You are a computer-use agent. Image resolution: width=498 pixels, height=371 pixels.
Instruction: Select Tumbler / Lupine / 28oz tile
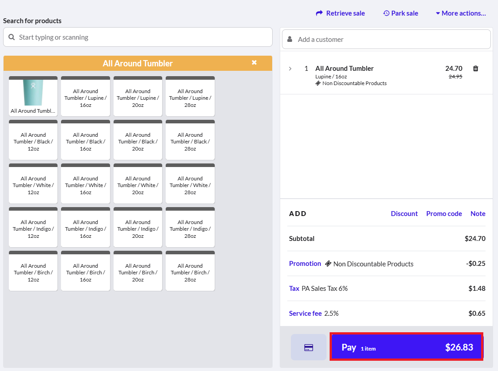click(190, 96)
